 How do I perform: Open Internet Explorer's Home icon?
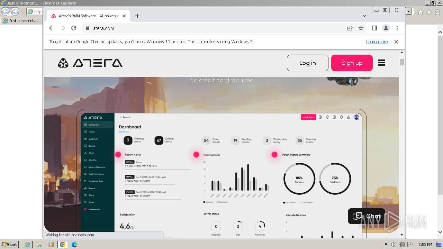pyautogui.click(x=421, y=12)
